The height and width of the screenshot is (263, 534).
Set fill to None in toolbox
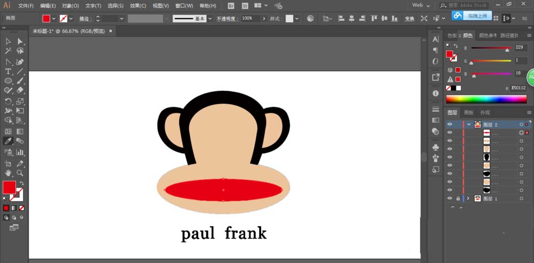point(21,208)
